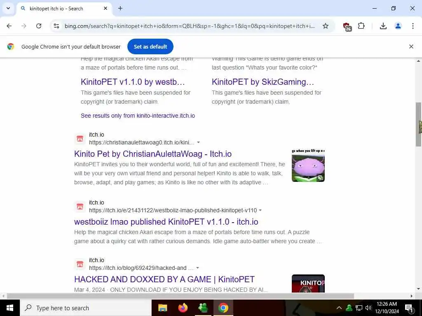Open the Chrome profile avatar
Viewport: 422px width, 316px height.
tap(398, 26)
